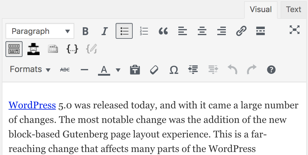Apply the current text color

pos(104,70)
